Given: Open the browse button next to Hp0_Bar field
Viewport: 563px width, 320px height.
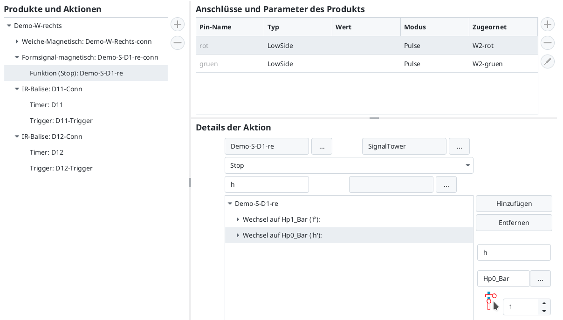Looking at the screenshot, I should (x=540, y=279).
